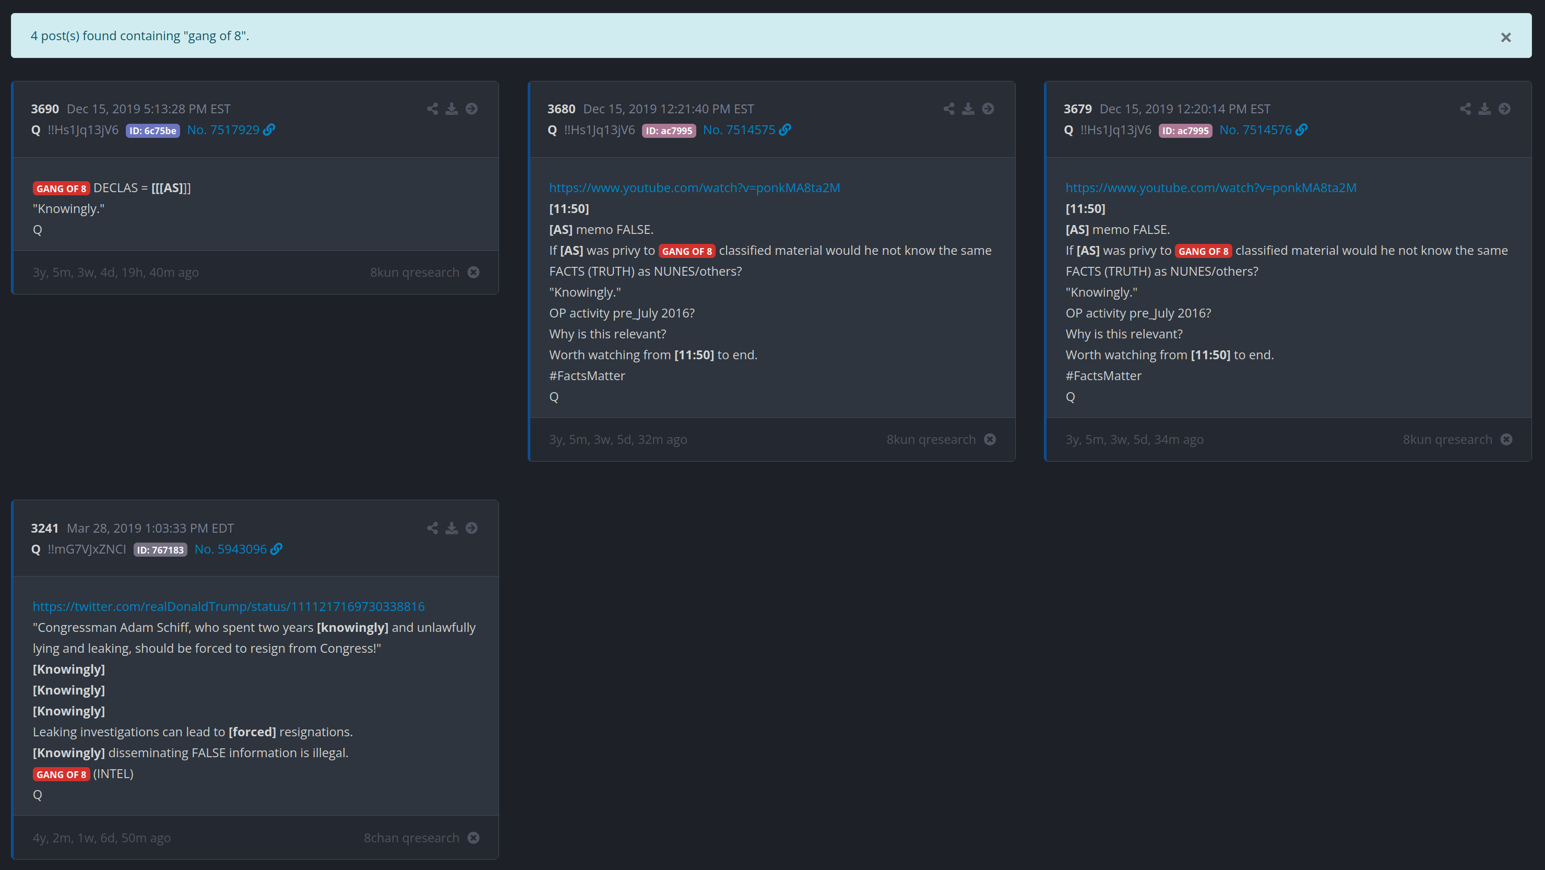Download post 3680
Image resolution: width=1545 pixels, height=870 pixels.
pos(968,109)
